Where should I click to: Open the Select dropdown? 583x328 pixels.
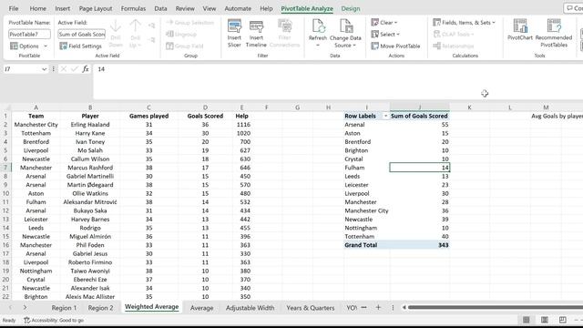point(385,35)
